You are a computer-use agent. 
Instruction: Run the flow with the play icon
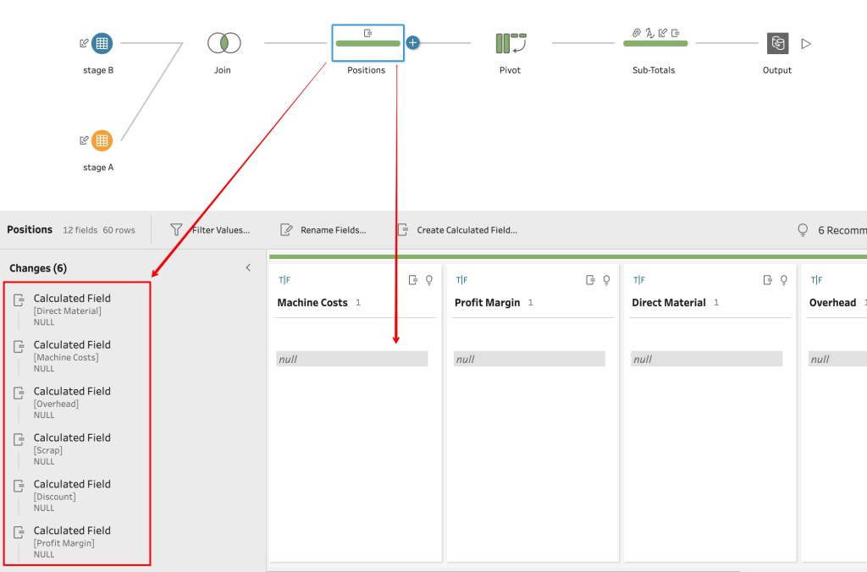click(x=806, y=44)
